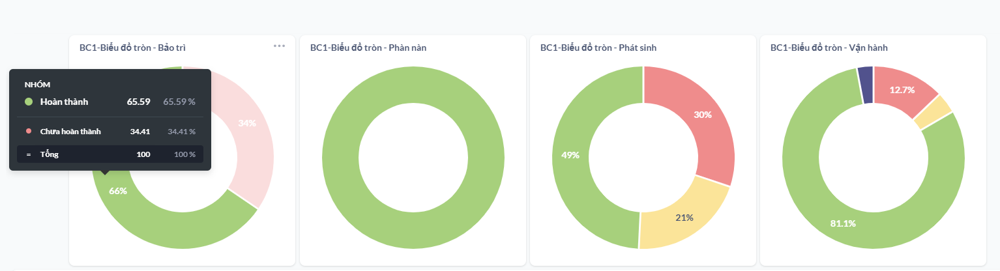Open the BC1-Biểu đồ tròn - Vận hành title
Screen dimensions: 1000x271
pos(829,48)
